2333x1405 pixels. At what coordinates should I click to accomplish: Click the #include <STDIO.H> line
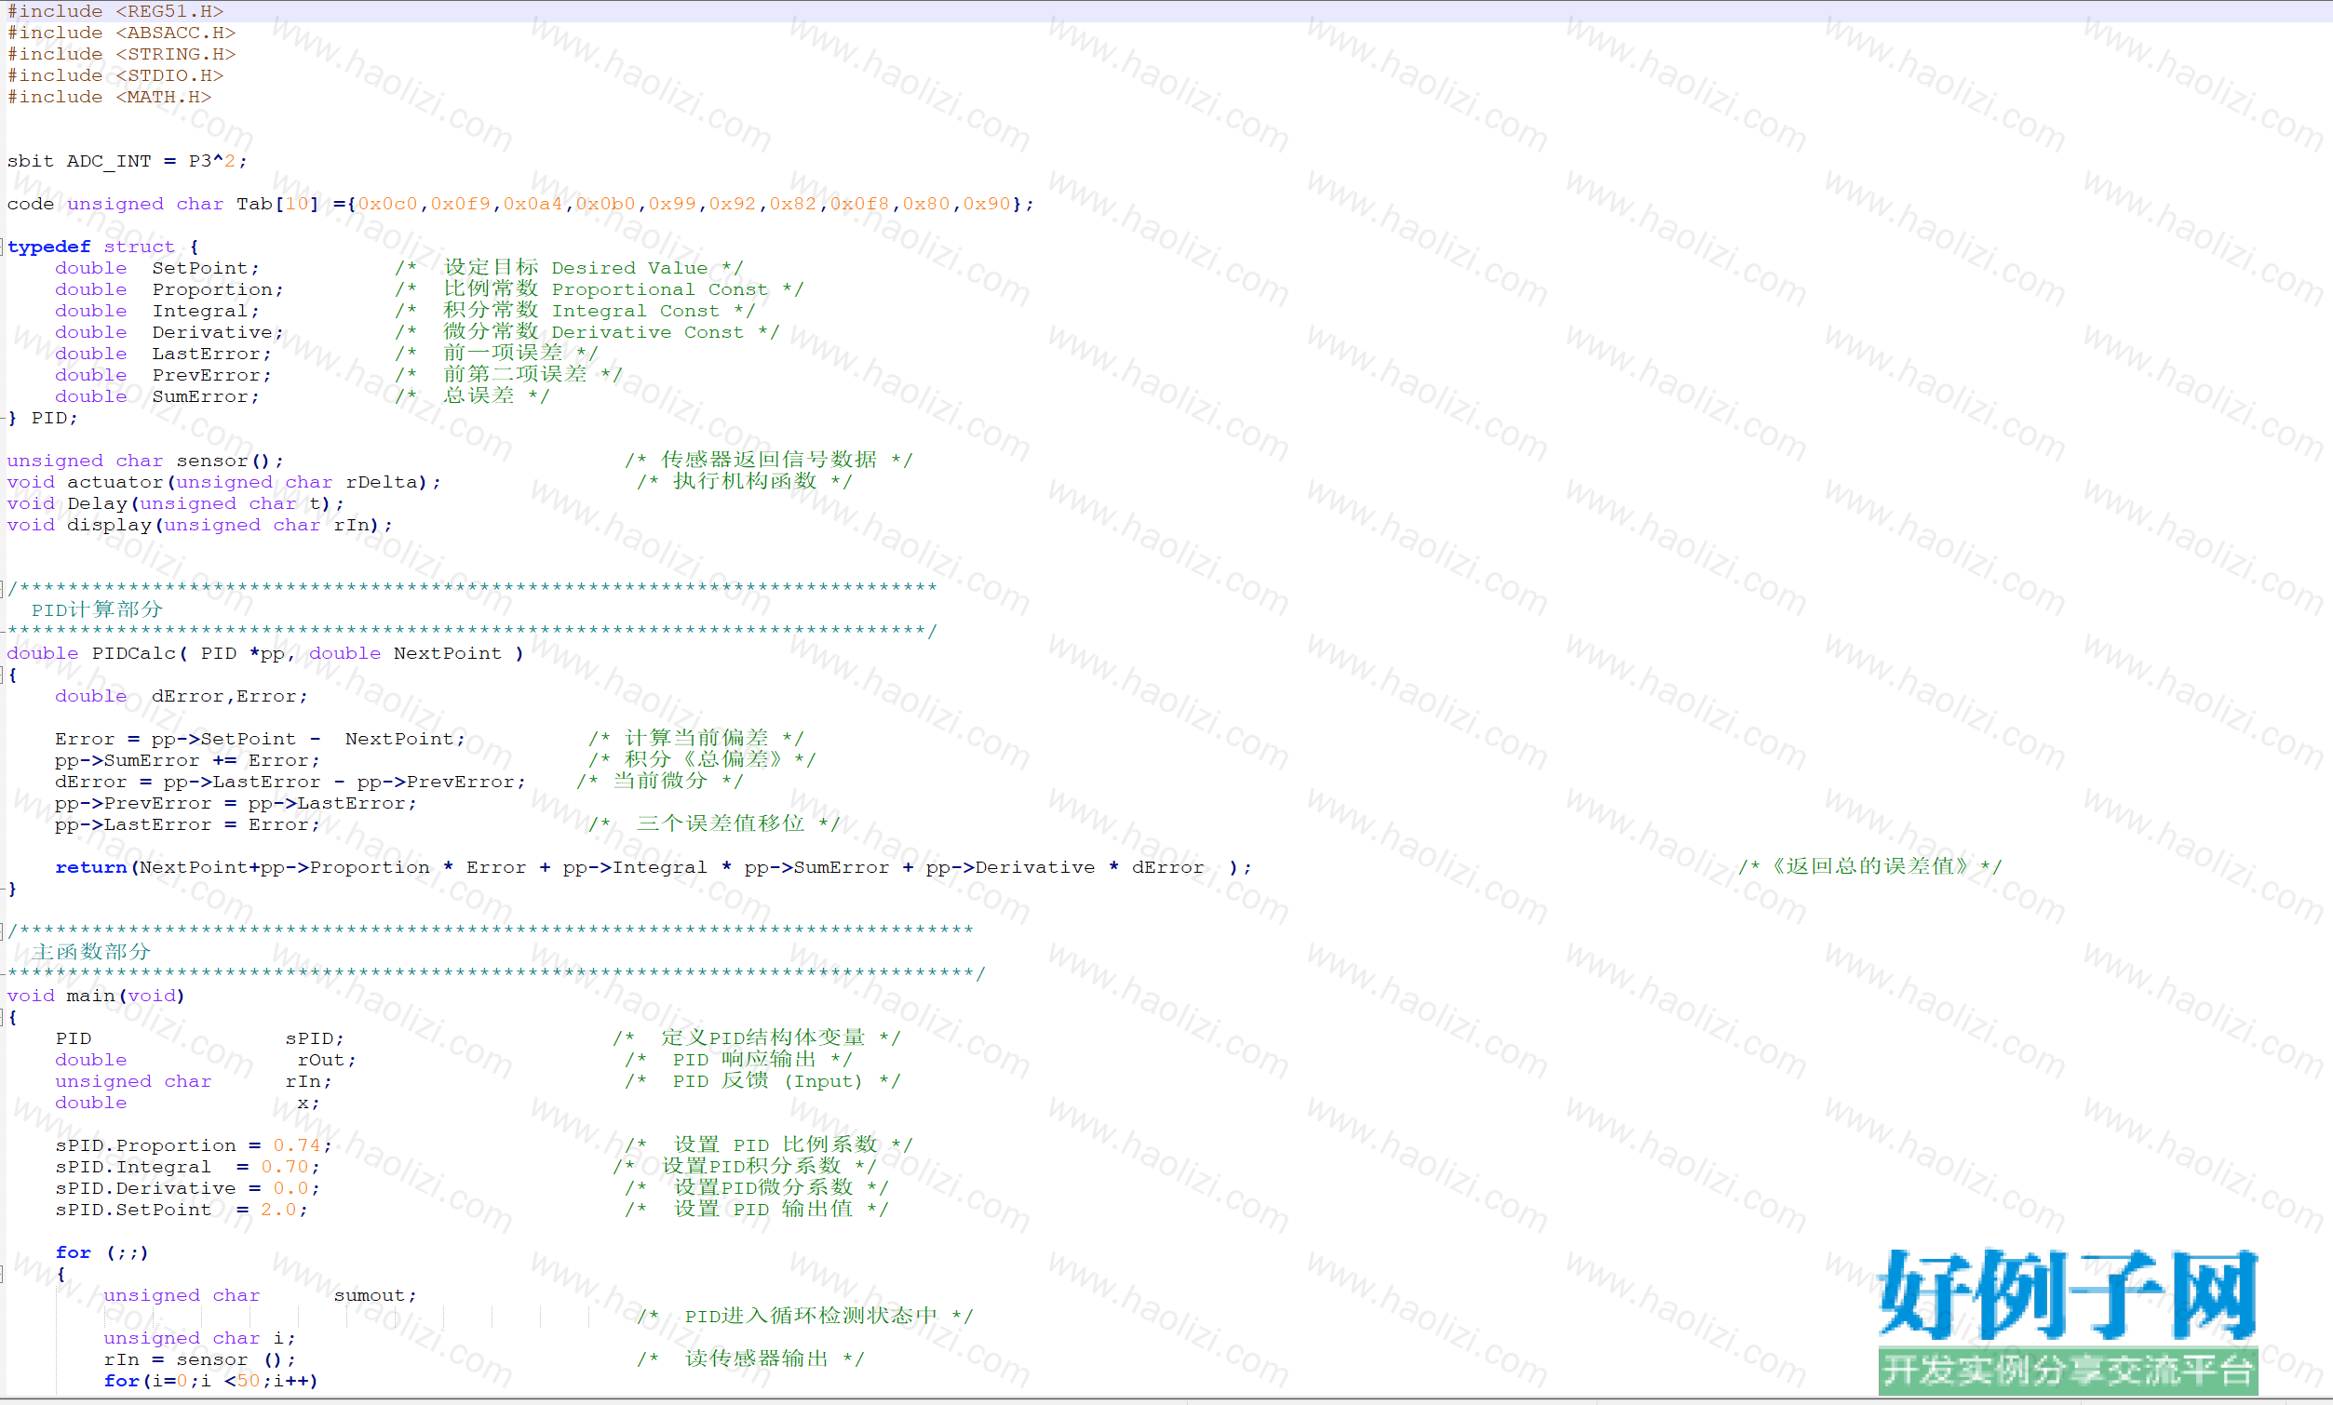[x=115, y=75]
